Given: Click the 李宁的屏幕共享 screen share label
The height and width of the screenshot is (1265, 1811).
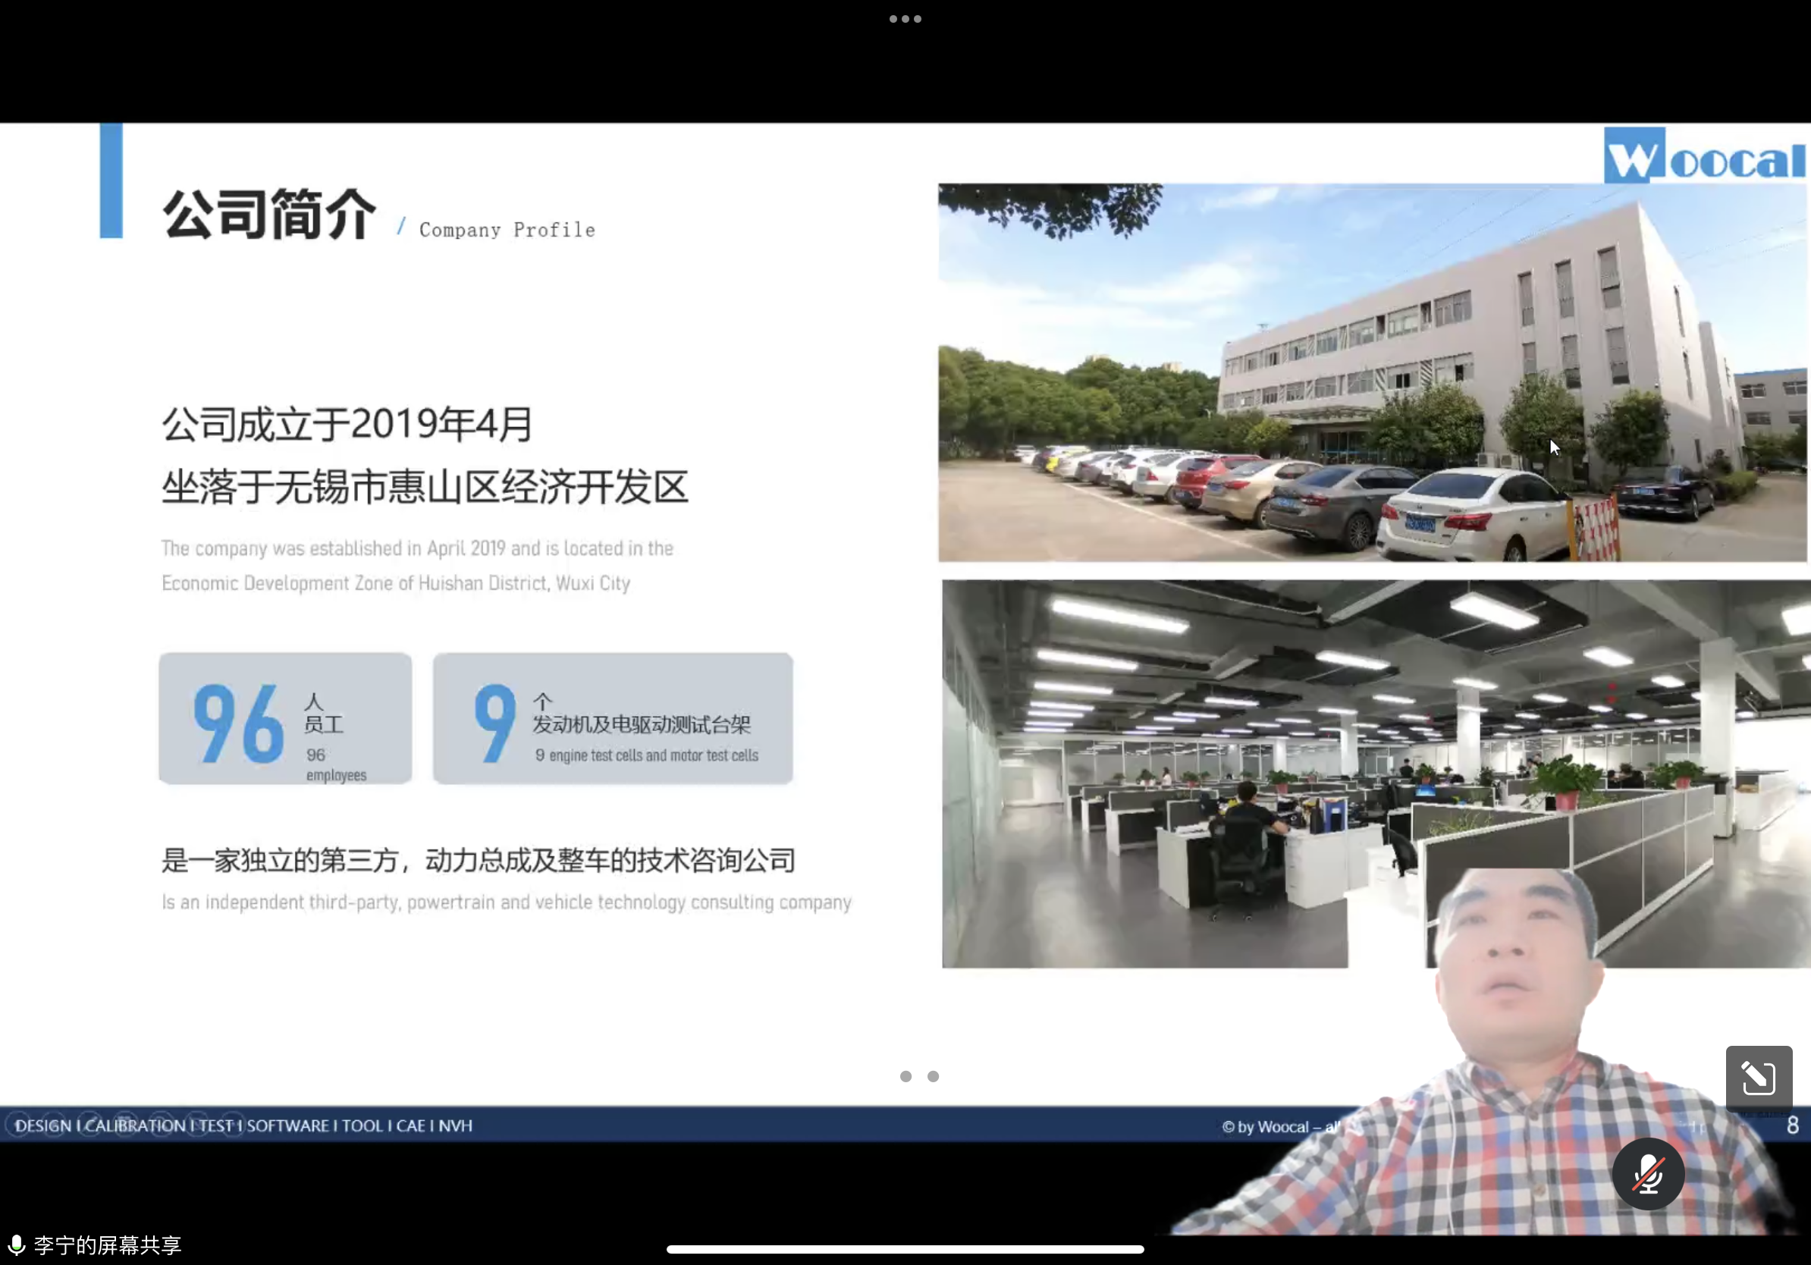Looking at the screenshot, I should pos(108,1245).
